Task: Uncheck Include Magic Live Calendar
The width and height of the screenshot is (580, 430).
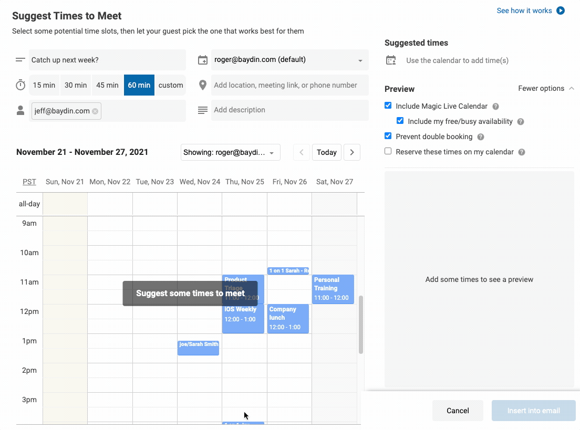Action: point(388,106)
